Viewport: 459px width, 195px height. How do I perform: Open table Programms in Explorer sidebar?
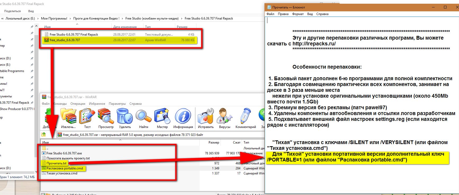(12, 71)
